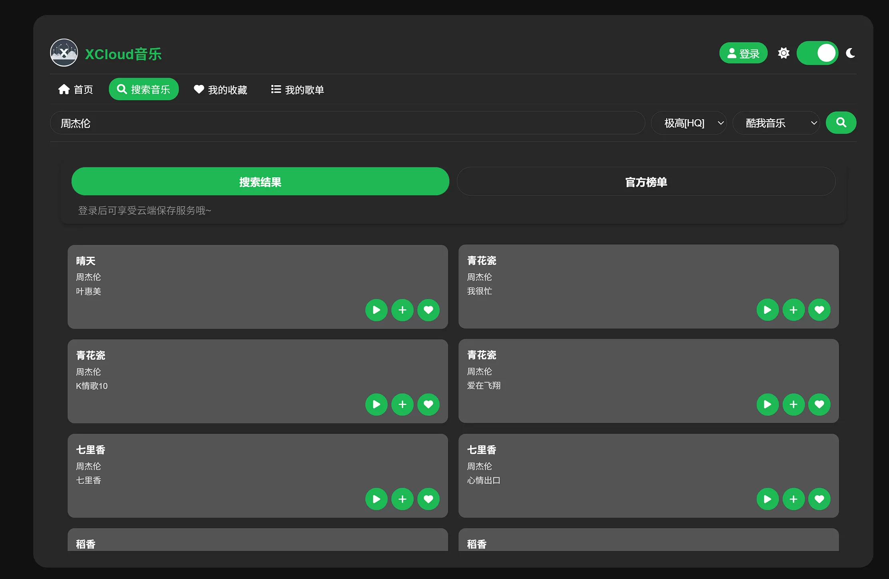Favorite 青花瓷 from album 爱在飞翔
The height and width of the screenshot is (579, 889).
tap(819, 404)
